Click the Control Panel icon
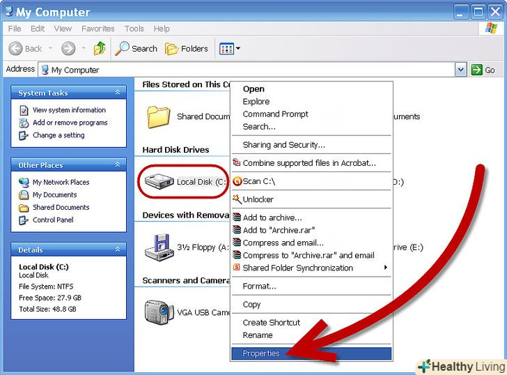This screenshot has width=507, height=375. [24, 220]
